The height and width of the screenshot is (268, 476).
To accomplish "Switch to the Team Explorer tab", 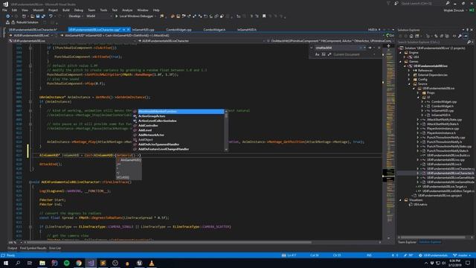I will pos(407,242).
